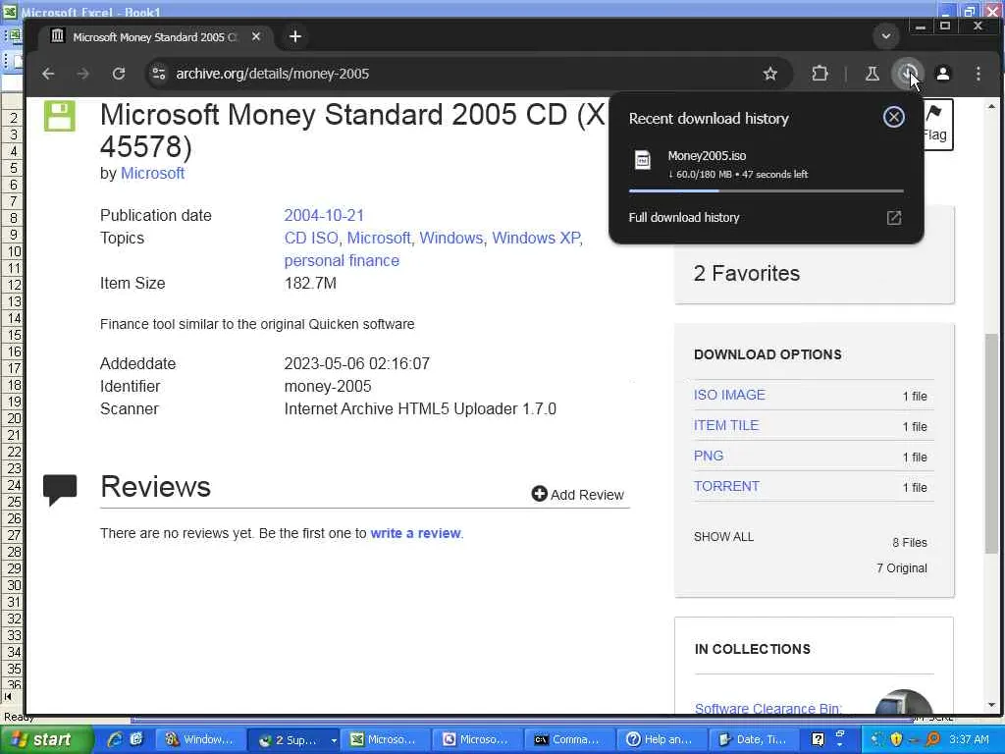Switch to Microsoft Excel taskbar button
This screenshot has width=1005, height=754.
tap(385, 739)
